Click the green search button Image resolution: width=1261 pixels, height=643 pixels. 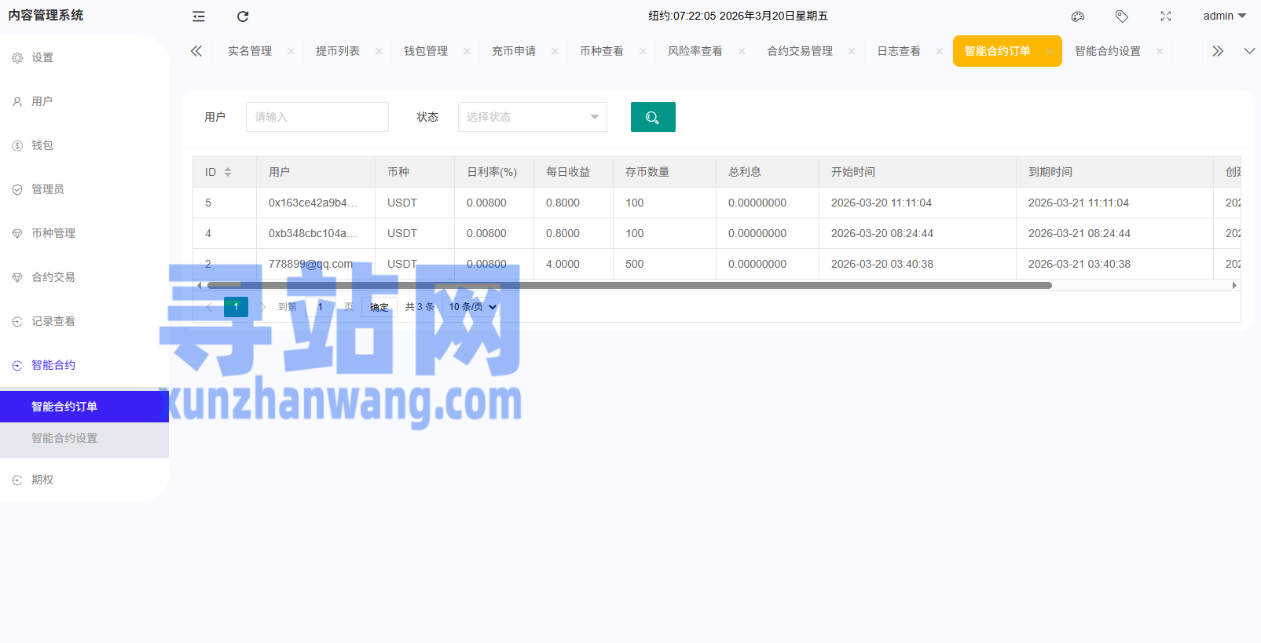(x=653, y=117)
